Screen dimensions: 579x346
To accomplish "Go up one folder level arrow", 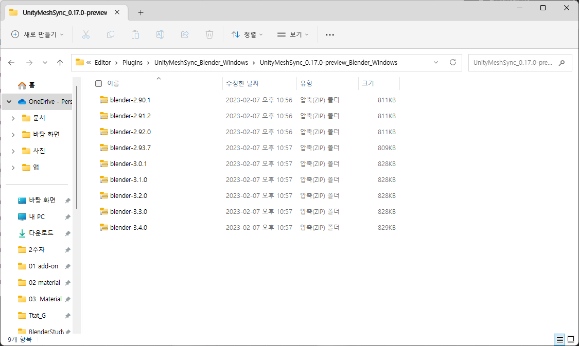I will pyautogui.click(x=60, y=63).
